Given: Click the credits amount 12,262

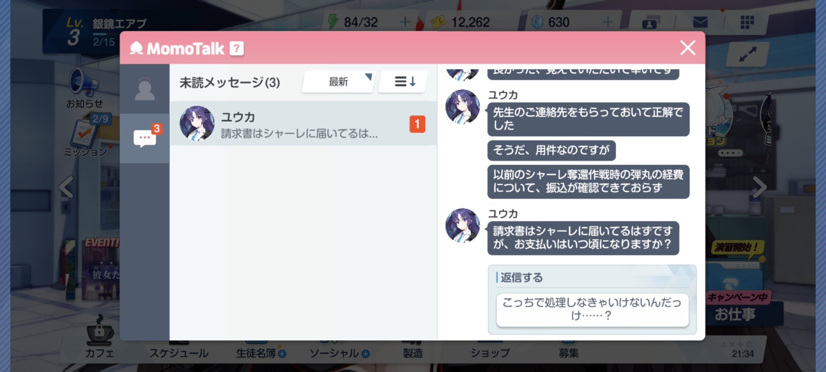Looking at the screenshot, I should 470,22.
